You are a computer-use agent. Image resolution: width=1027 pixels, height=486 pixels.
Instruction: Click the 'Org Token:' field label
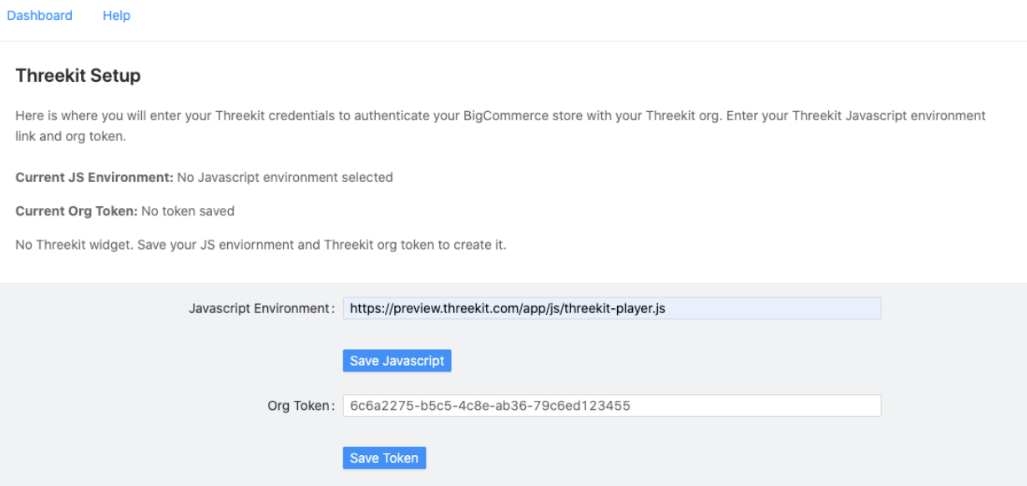pos(301,407)
